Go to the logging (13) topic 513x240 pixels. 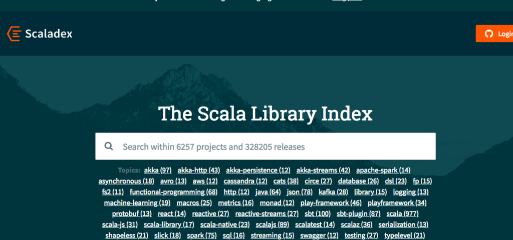click(411, 191)
